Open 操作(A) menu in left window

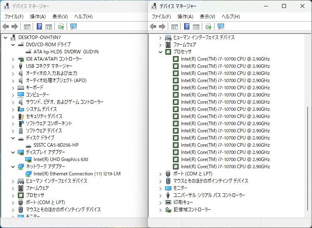point(38,17)
